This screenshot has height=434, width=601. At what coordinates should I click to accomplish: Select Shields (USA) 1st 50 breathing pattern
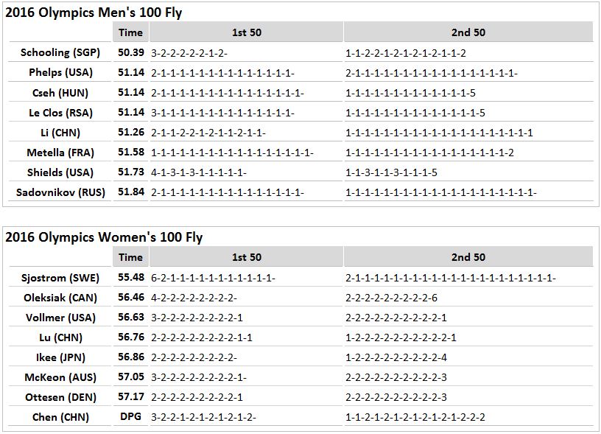point(199,172)
